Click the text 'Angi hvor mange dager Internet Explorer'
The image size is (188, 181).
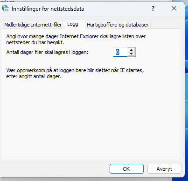point(52,36)
